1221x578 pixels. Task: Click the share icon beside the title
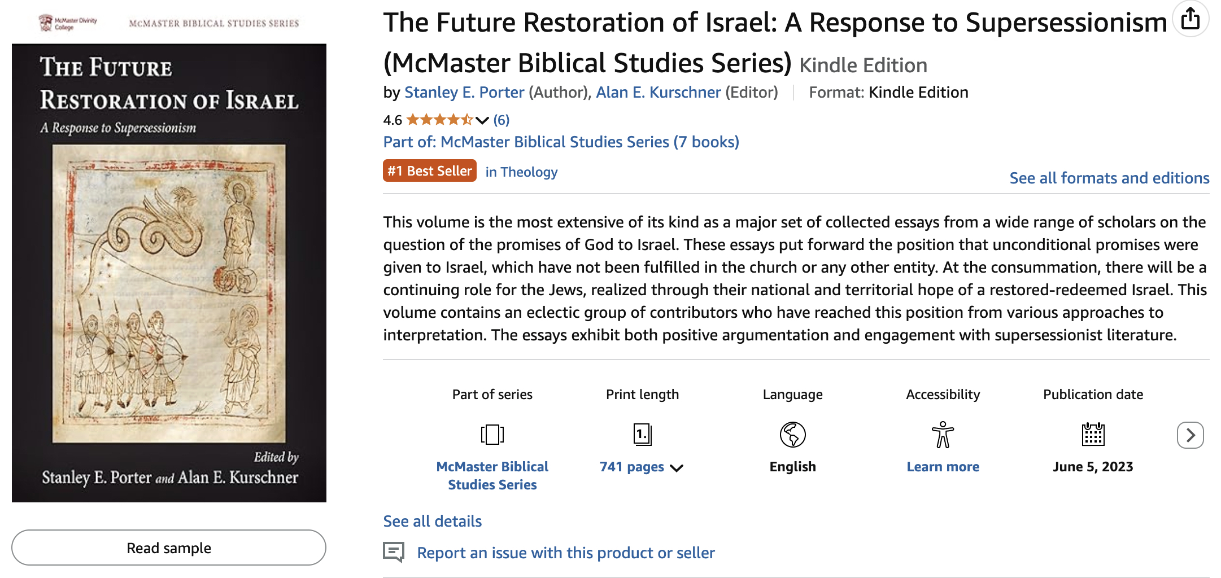click(x=1191, y=19)
